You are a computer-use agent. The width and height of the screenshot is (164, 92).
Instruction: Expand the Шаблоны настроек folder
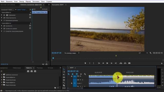pyautogui.click(x=2, y=75)
